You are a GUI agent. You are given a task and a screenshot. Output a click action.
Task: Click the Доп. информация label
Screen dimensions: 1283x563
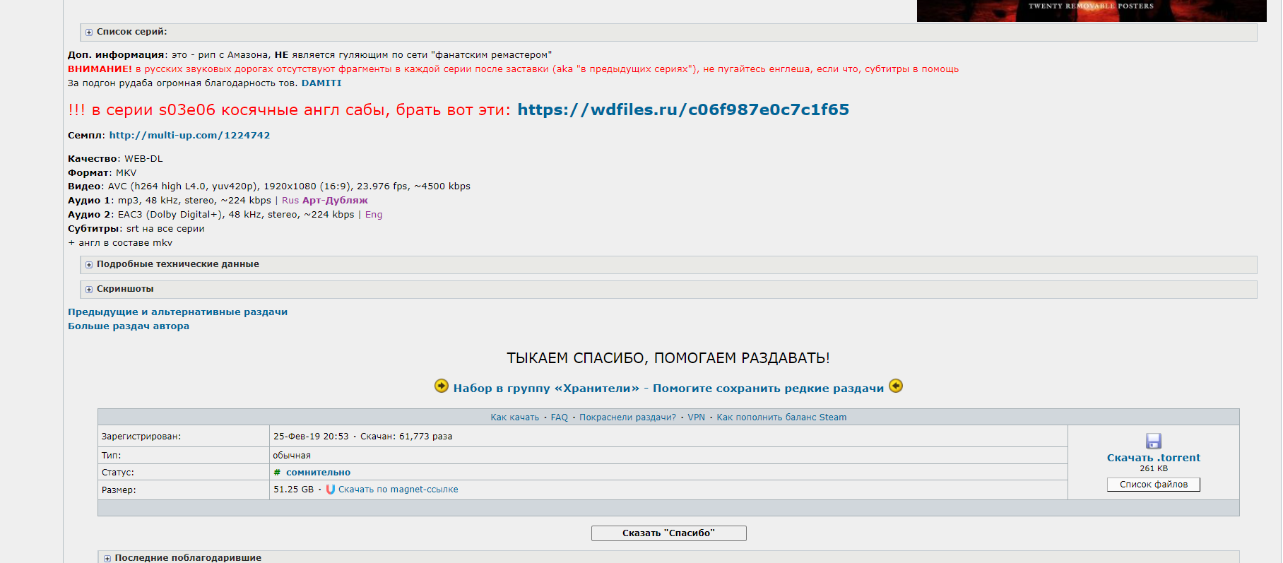(117, 55)
